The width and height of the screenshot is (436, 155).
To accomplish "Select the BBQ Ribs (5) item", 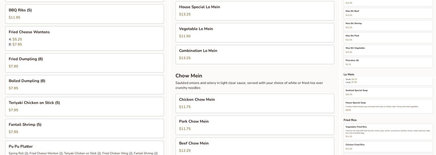I will click(84, 14).
